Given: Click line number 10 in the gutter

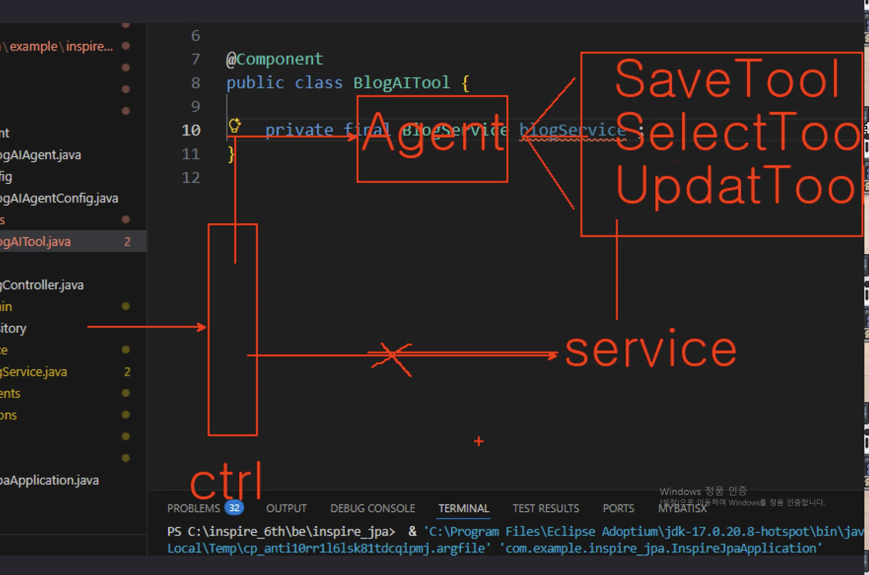Looking at the screenshot, I should tap(191, 130).
